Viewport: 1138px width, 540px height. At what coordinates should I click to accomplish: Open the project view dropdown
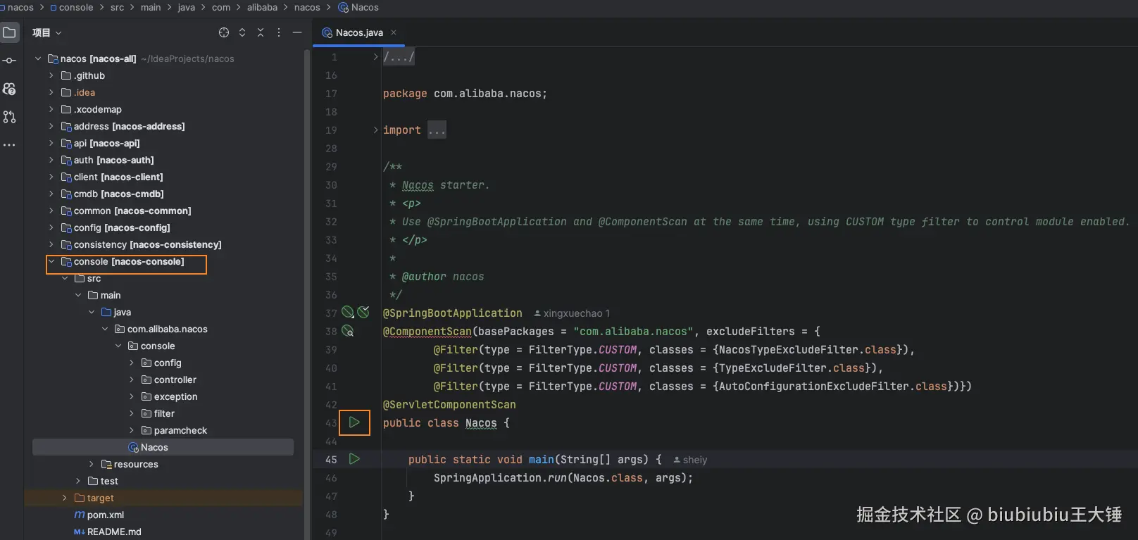tap(47, 32)
